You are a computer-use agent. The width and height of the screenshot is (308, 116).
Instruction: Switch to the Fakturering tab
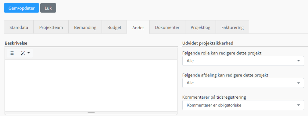click(x=233, y=27)
